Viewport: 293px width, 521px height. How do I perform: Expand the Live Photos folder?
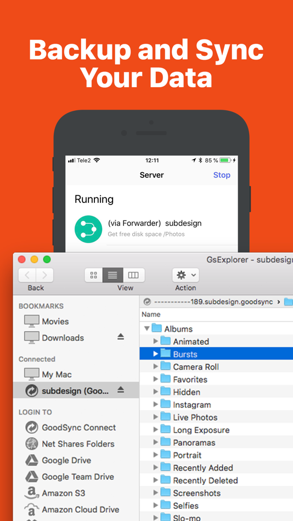pos(155,417)
